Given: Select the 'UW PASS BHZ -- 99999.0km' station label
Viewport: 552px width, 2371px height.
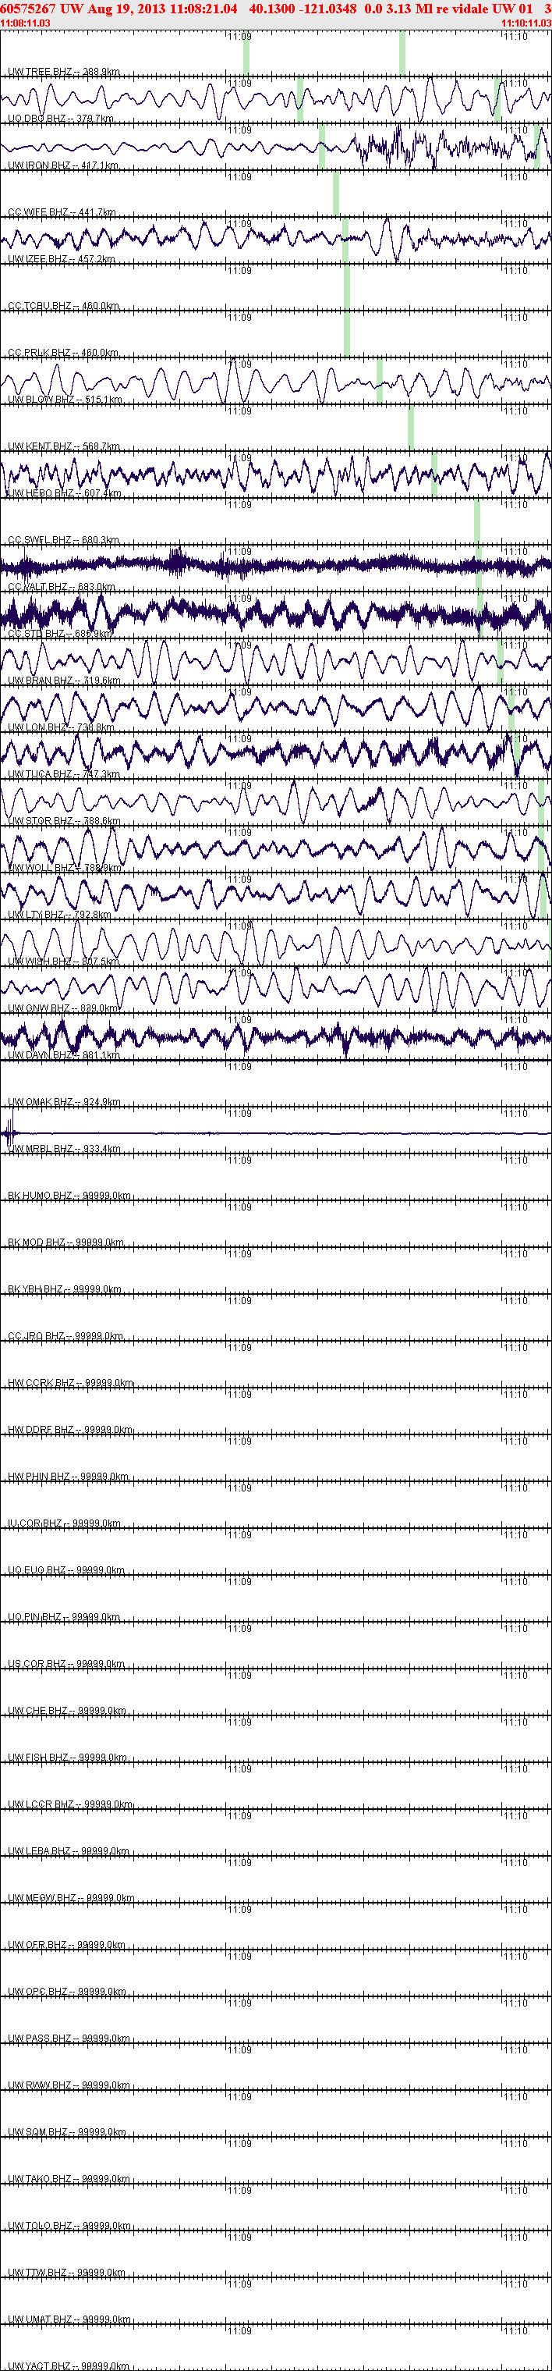Looking at the screenshot, I should click(69, 2039).
